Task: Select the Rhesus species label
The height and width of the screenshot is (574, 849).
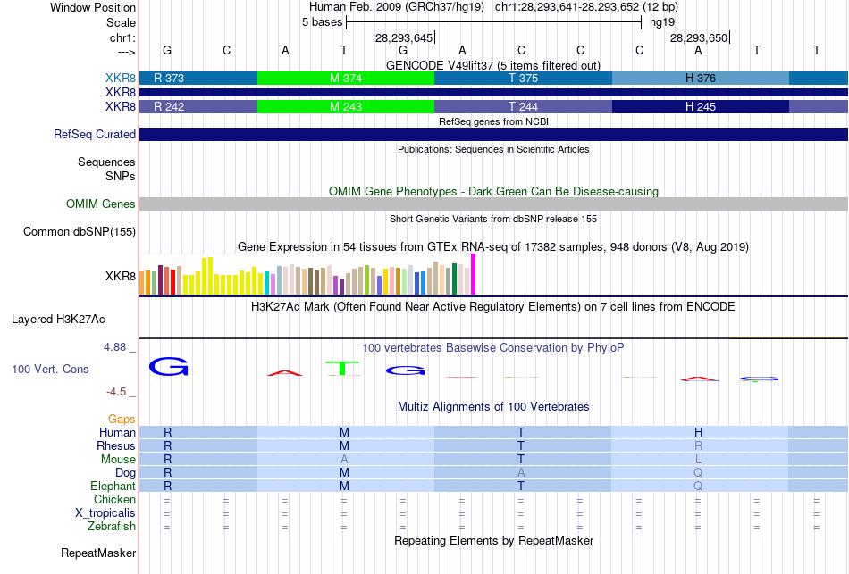Action: click(x=116, y=445)
